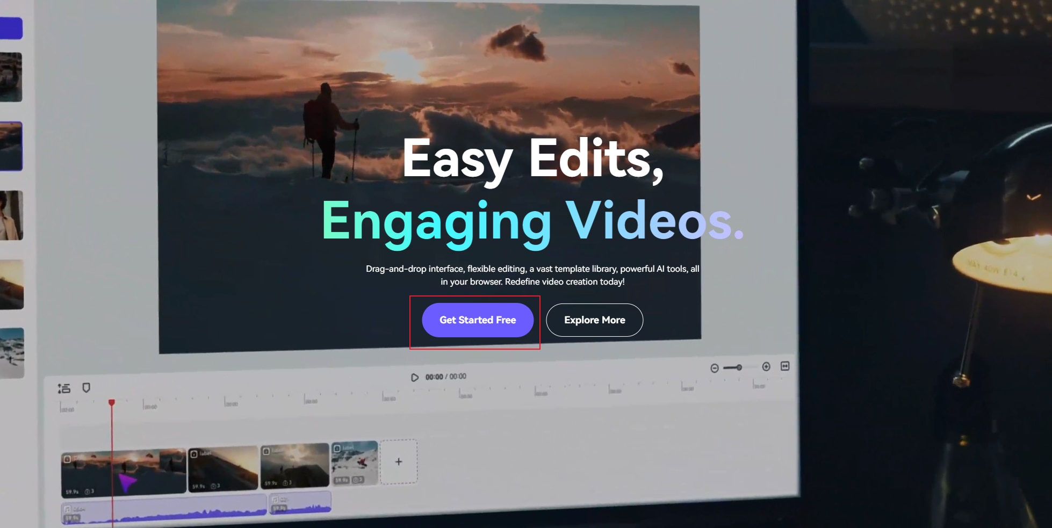Click the Get Started Free button

coord(478,320)
